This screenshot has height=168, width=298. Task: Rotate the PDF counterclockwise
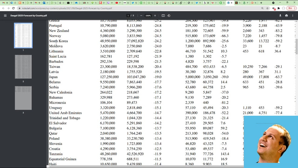(x=169, y=16)
